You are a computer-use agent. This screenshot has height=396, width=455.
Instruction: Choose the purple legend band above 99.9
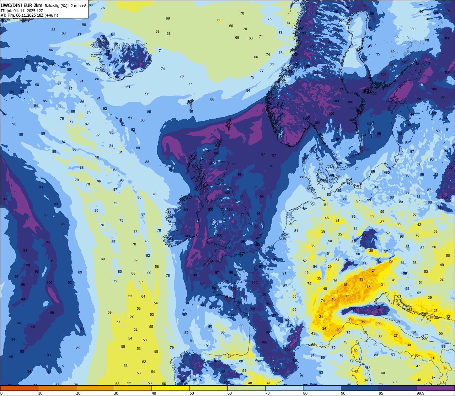tap(435, 388)
